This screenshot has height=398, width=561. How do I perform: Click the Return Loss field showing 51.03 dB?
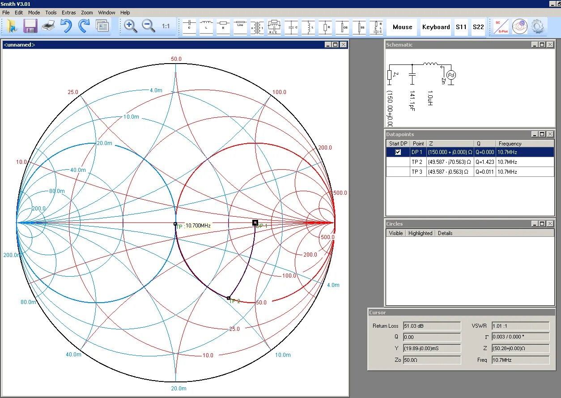(432, 326)
